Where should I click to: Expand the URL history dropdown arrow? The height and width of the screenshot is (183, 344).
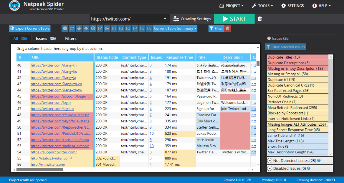click(165, 19)
